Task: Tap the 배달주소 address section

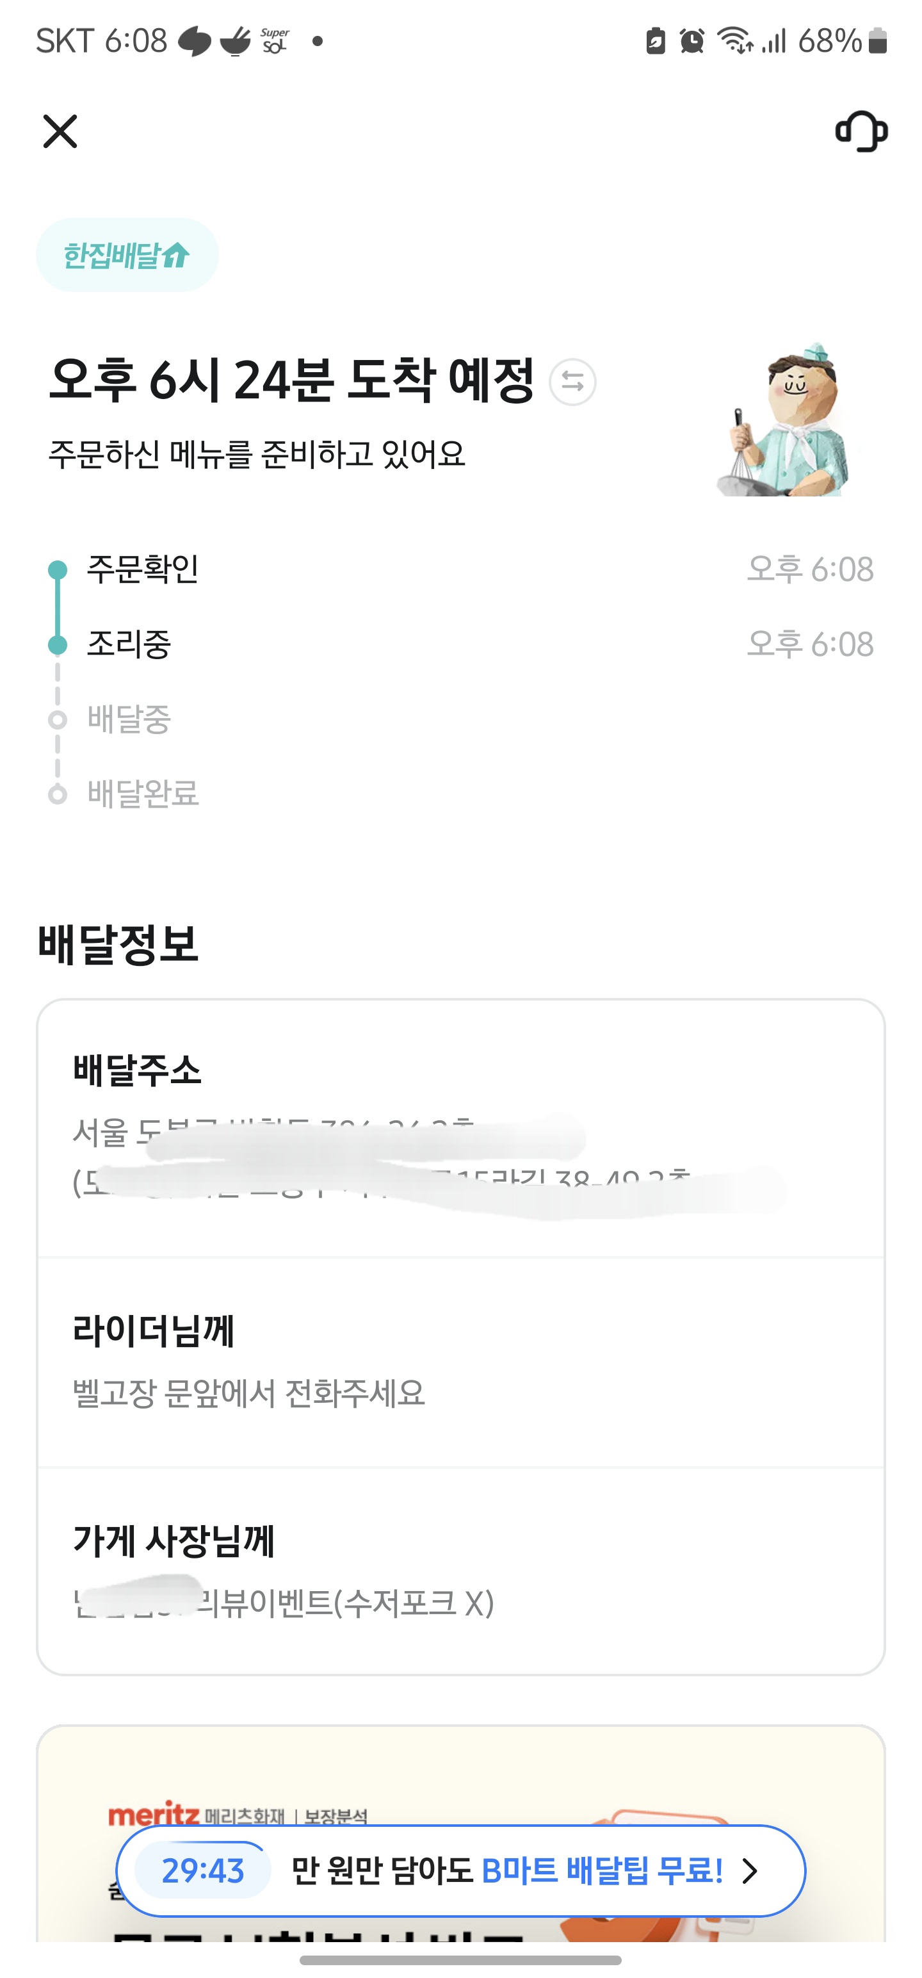Action: pos(460,1127)
